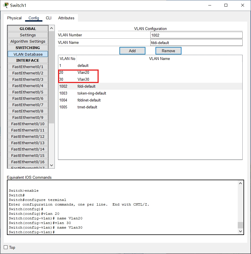
Task: Select the FastEthernet0/14 interface
Action: 28,149
